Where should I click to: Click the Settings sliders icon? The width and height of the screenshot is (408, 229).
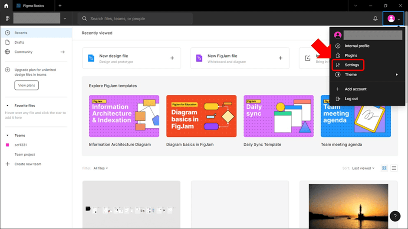click(338, 65)
